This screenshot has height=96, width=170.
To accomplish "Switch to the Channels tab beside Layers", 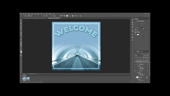I will (x=141, y=52).
